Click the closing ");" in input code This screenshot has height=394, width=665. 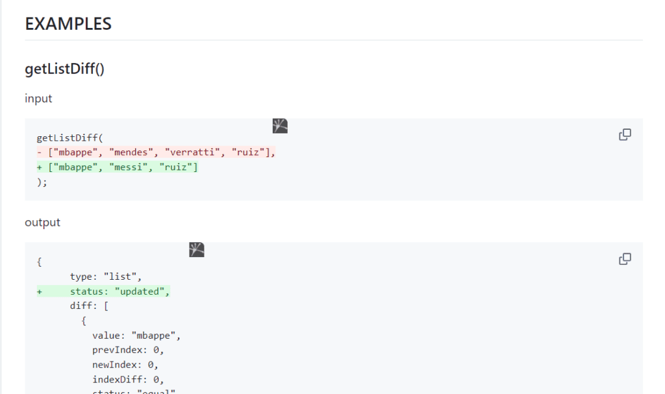coord(42,182)
